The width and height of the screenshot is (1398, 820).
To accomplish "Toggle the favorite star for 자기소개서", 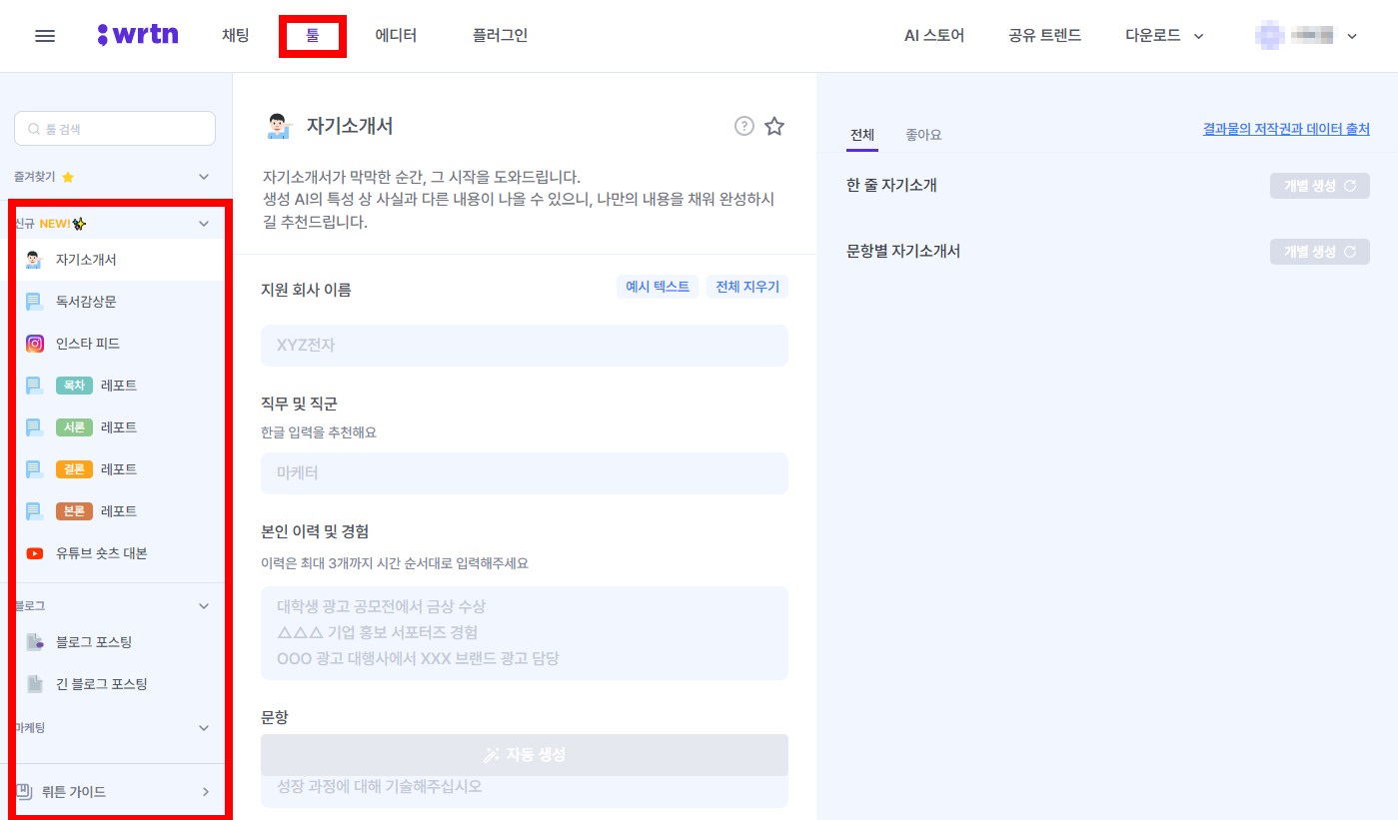I will pos(774,126).
